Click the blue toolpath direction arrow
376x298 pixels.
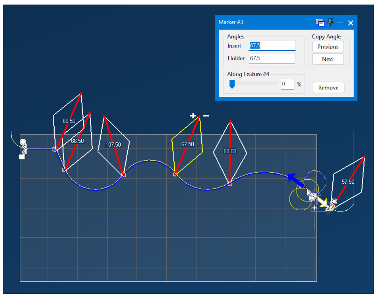coord(296,180)
